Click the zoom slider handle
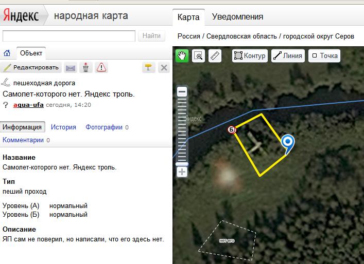 pyautogui.click(x=182, y=164)
